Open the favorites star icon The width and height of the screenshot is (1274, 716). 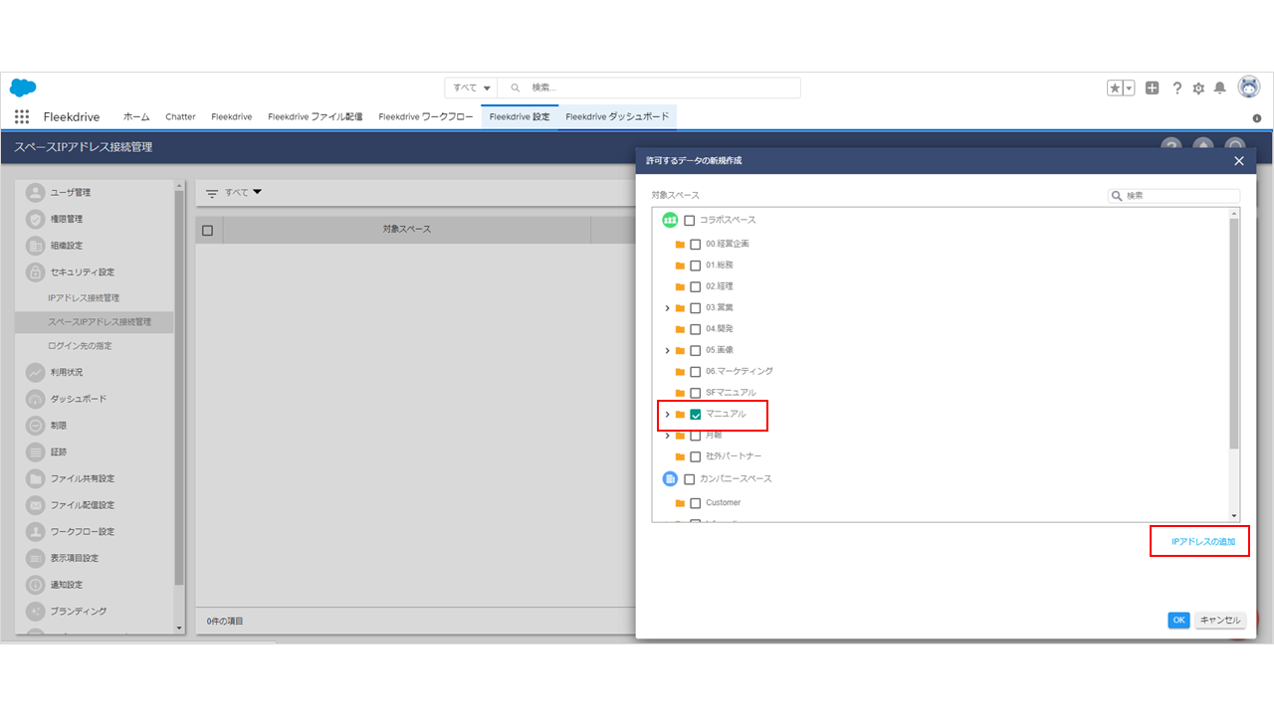1115,88
